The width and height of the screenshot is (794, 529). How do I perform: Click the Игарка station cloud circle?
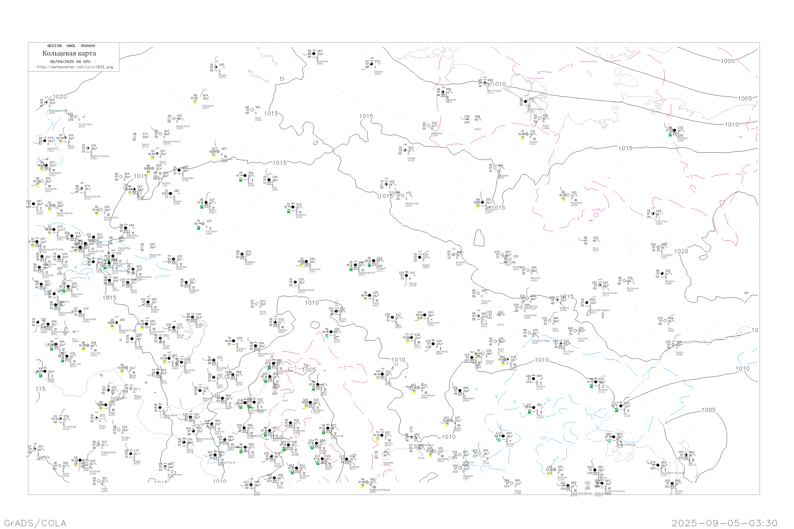click(216, 67)
